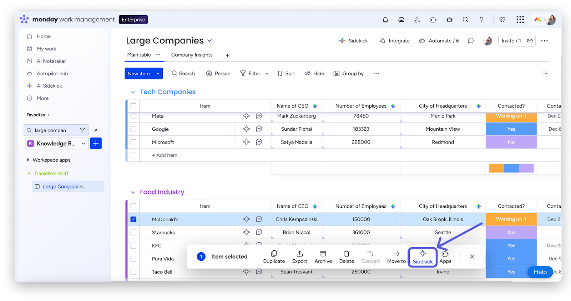Click the Invite / 1 button
Image resolution: width=571 pixels, height=301 pixels.
pos(511,41)
